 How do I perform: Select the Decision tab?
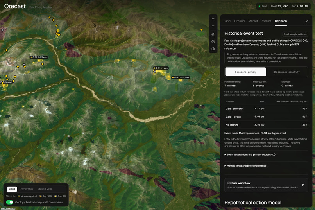tap(281, 21)
